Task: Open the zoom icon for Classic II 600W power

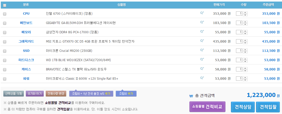Action: point(202,78)
